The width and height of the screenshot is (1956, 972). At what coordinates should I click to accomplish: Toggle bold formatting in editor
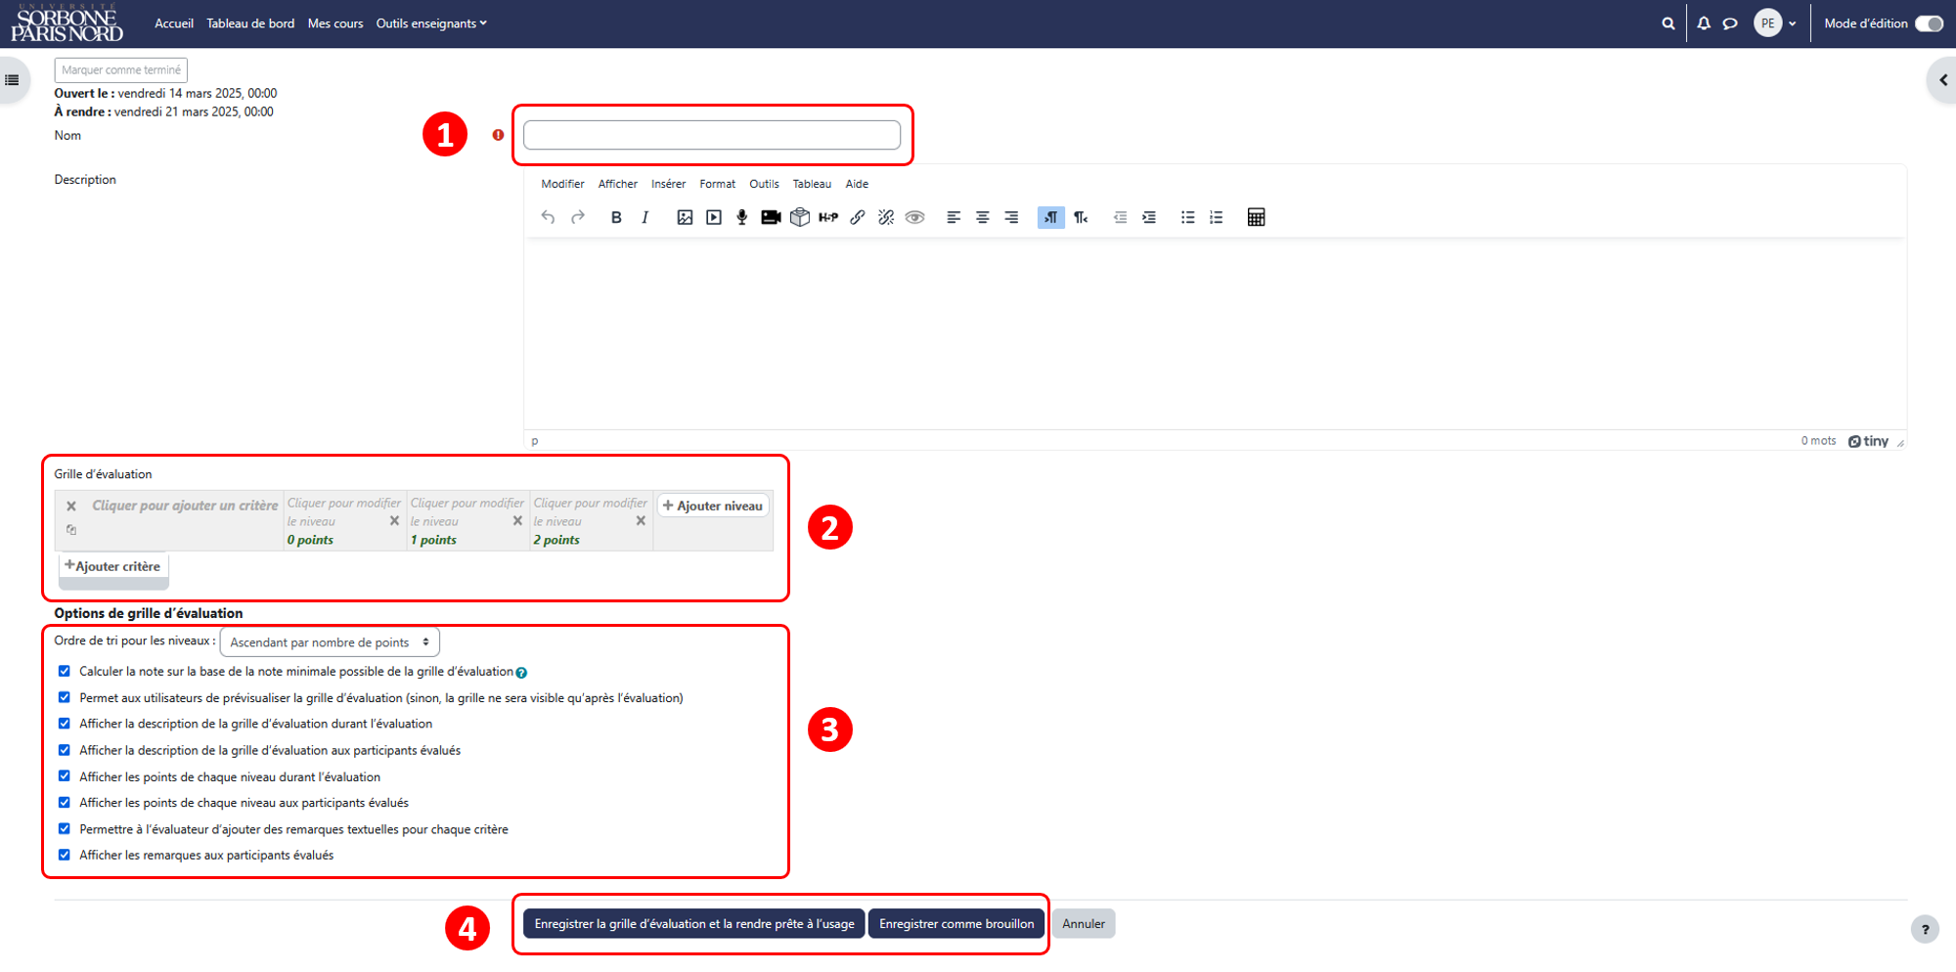pos(616,217)
